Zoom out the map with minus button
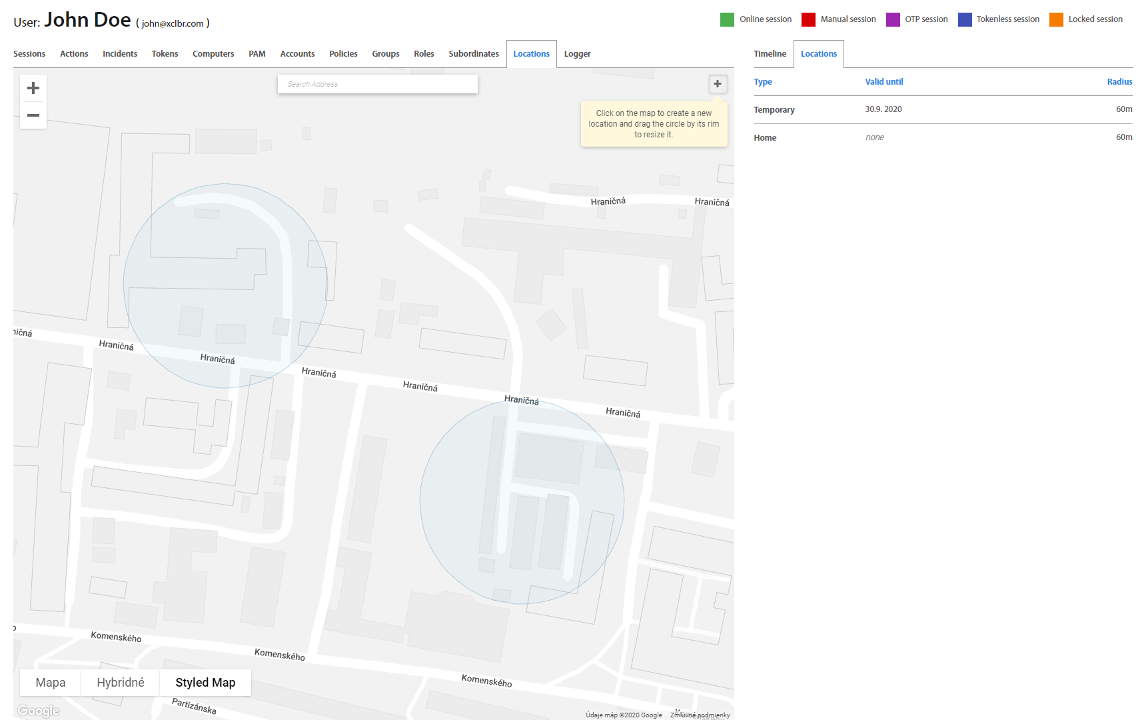 [33, 115]
